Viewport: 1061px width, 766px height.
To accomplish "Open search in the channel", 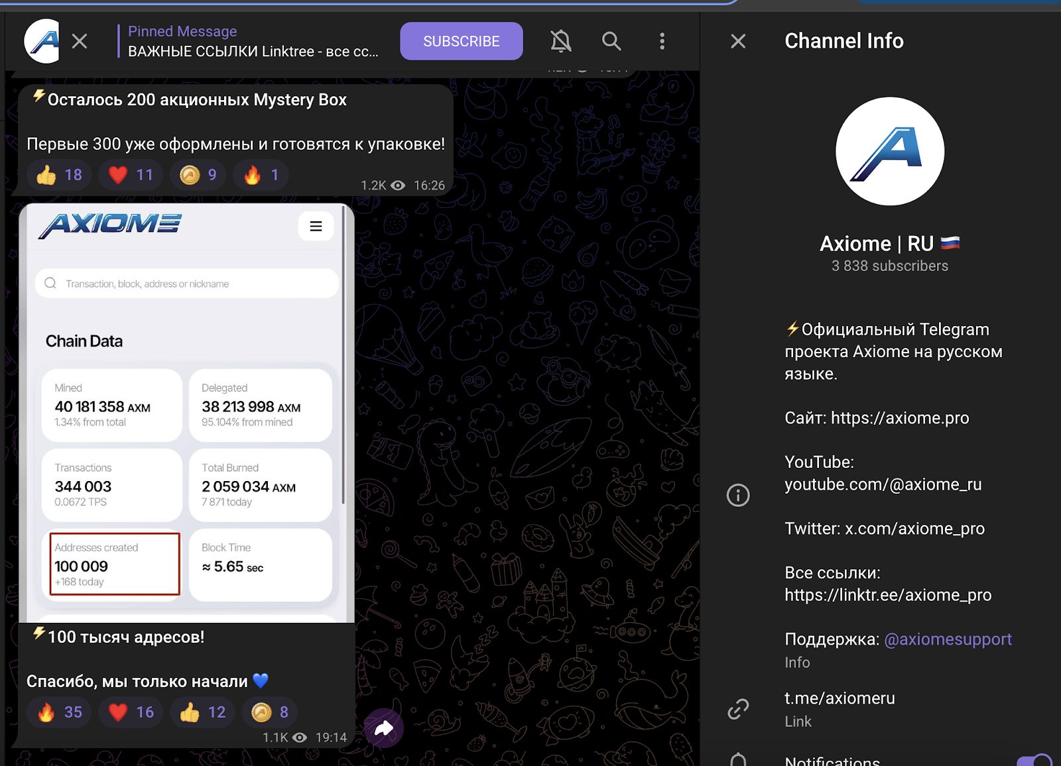I will pos(611,41).
